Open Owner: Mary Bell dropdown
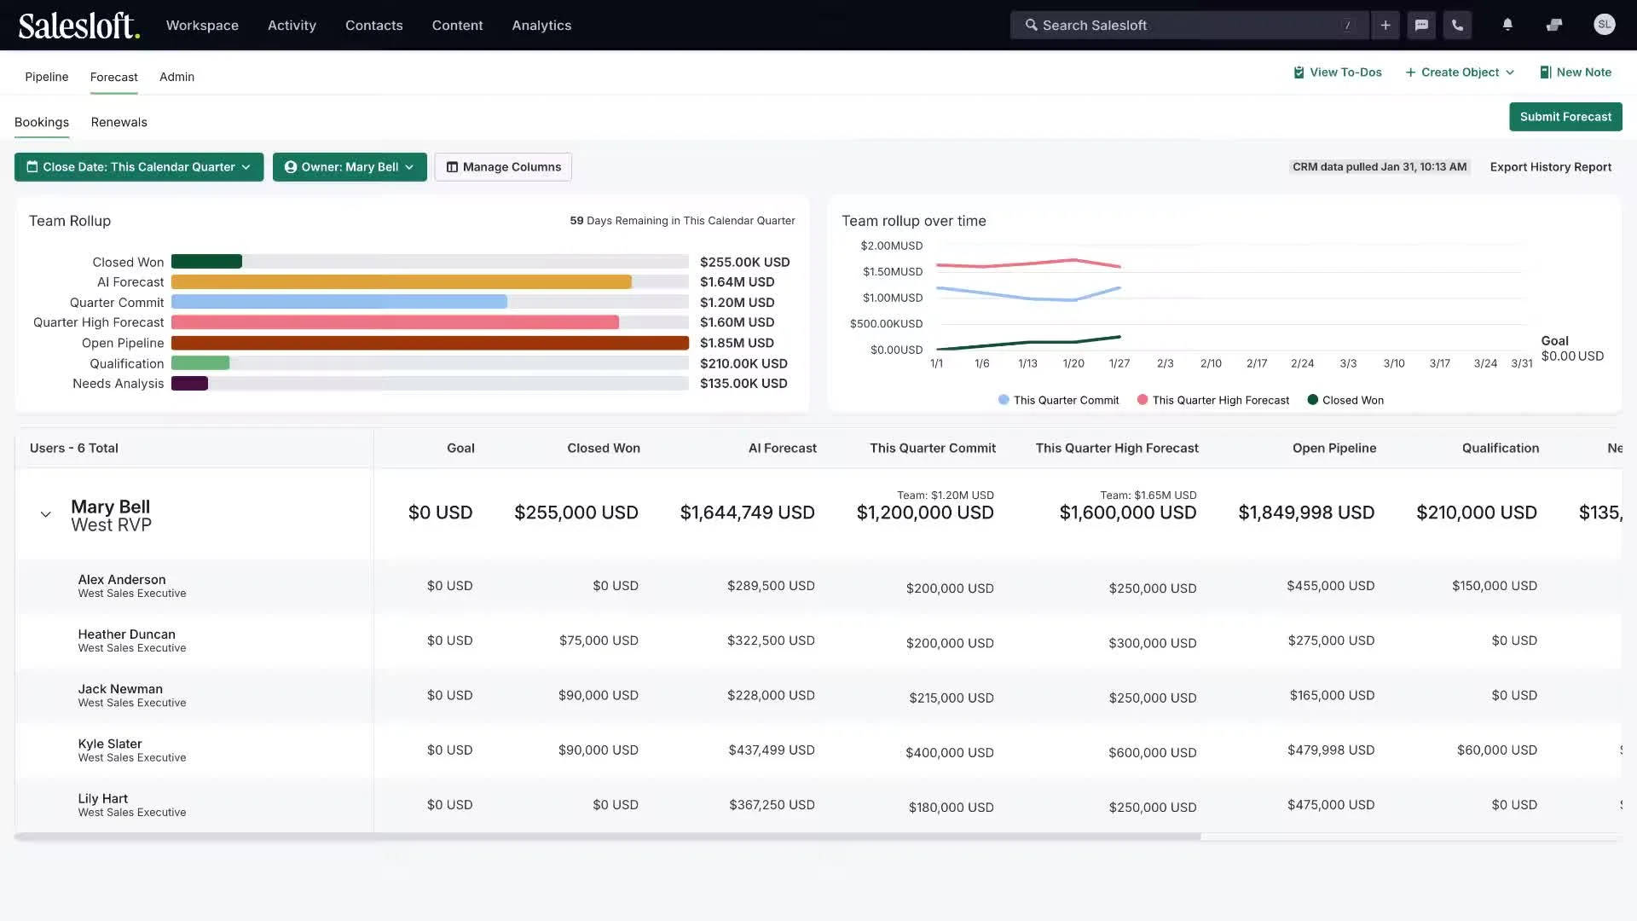 click(x=350, y=167)
